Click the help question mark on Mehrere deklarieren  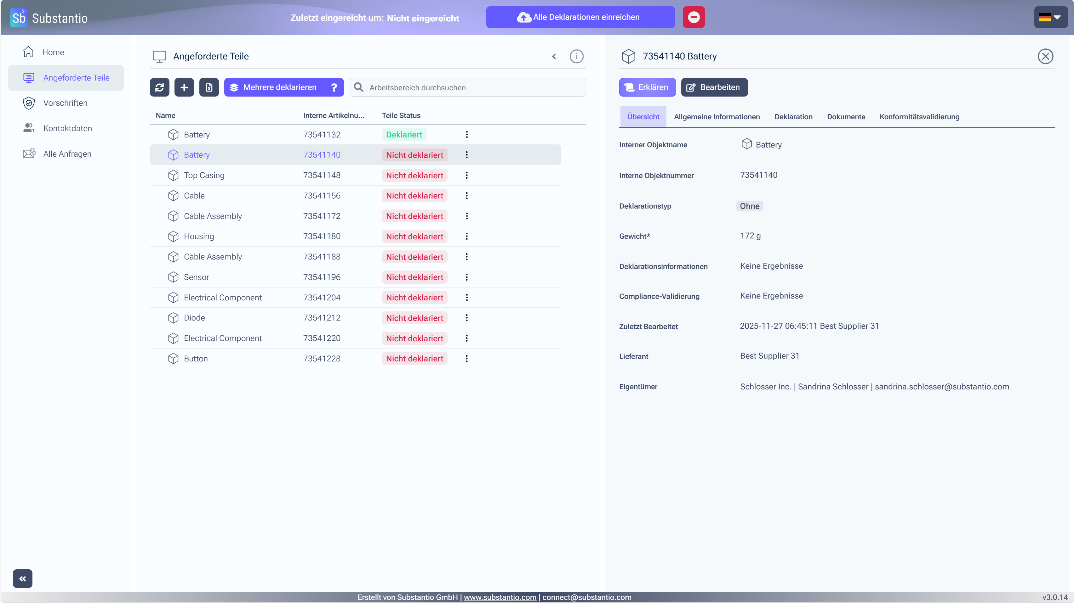point(334,87)
